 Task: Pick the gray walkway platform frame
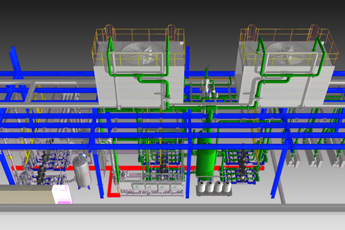point(49,94)
